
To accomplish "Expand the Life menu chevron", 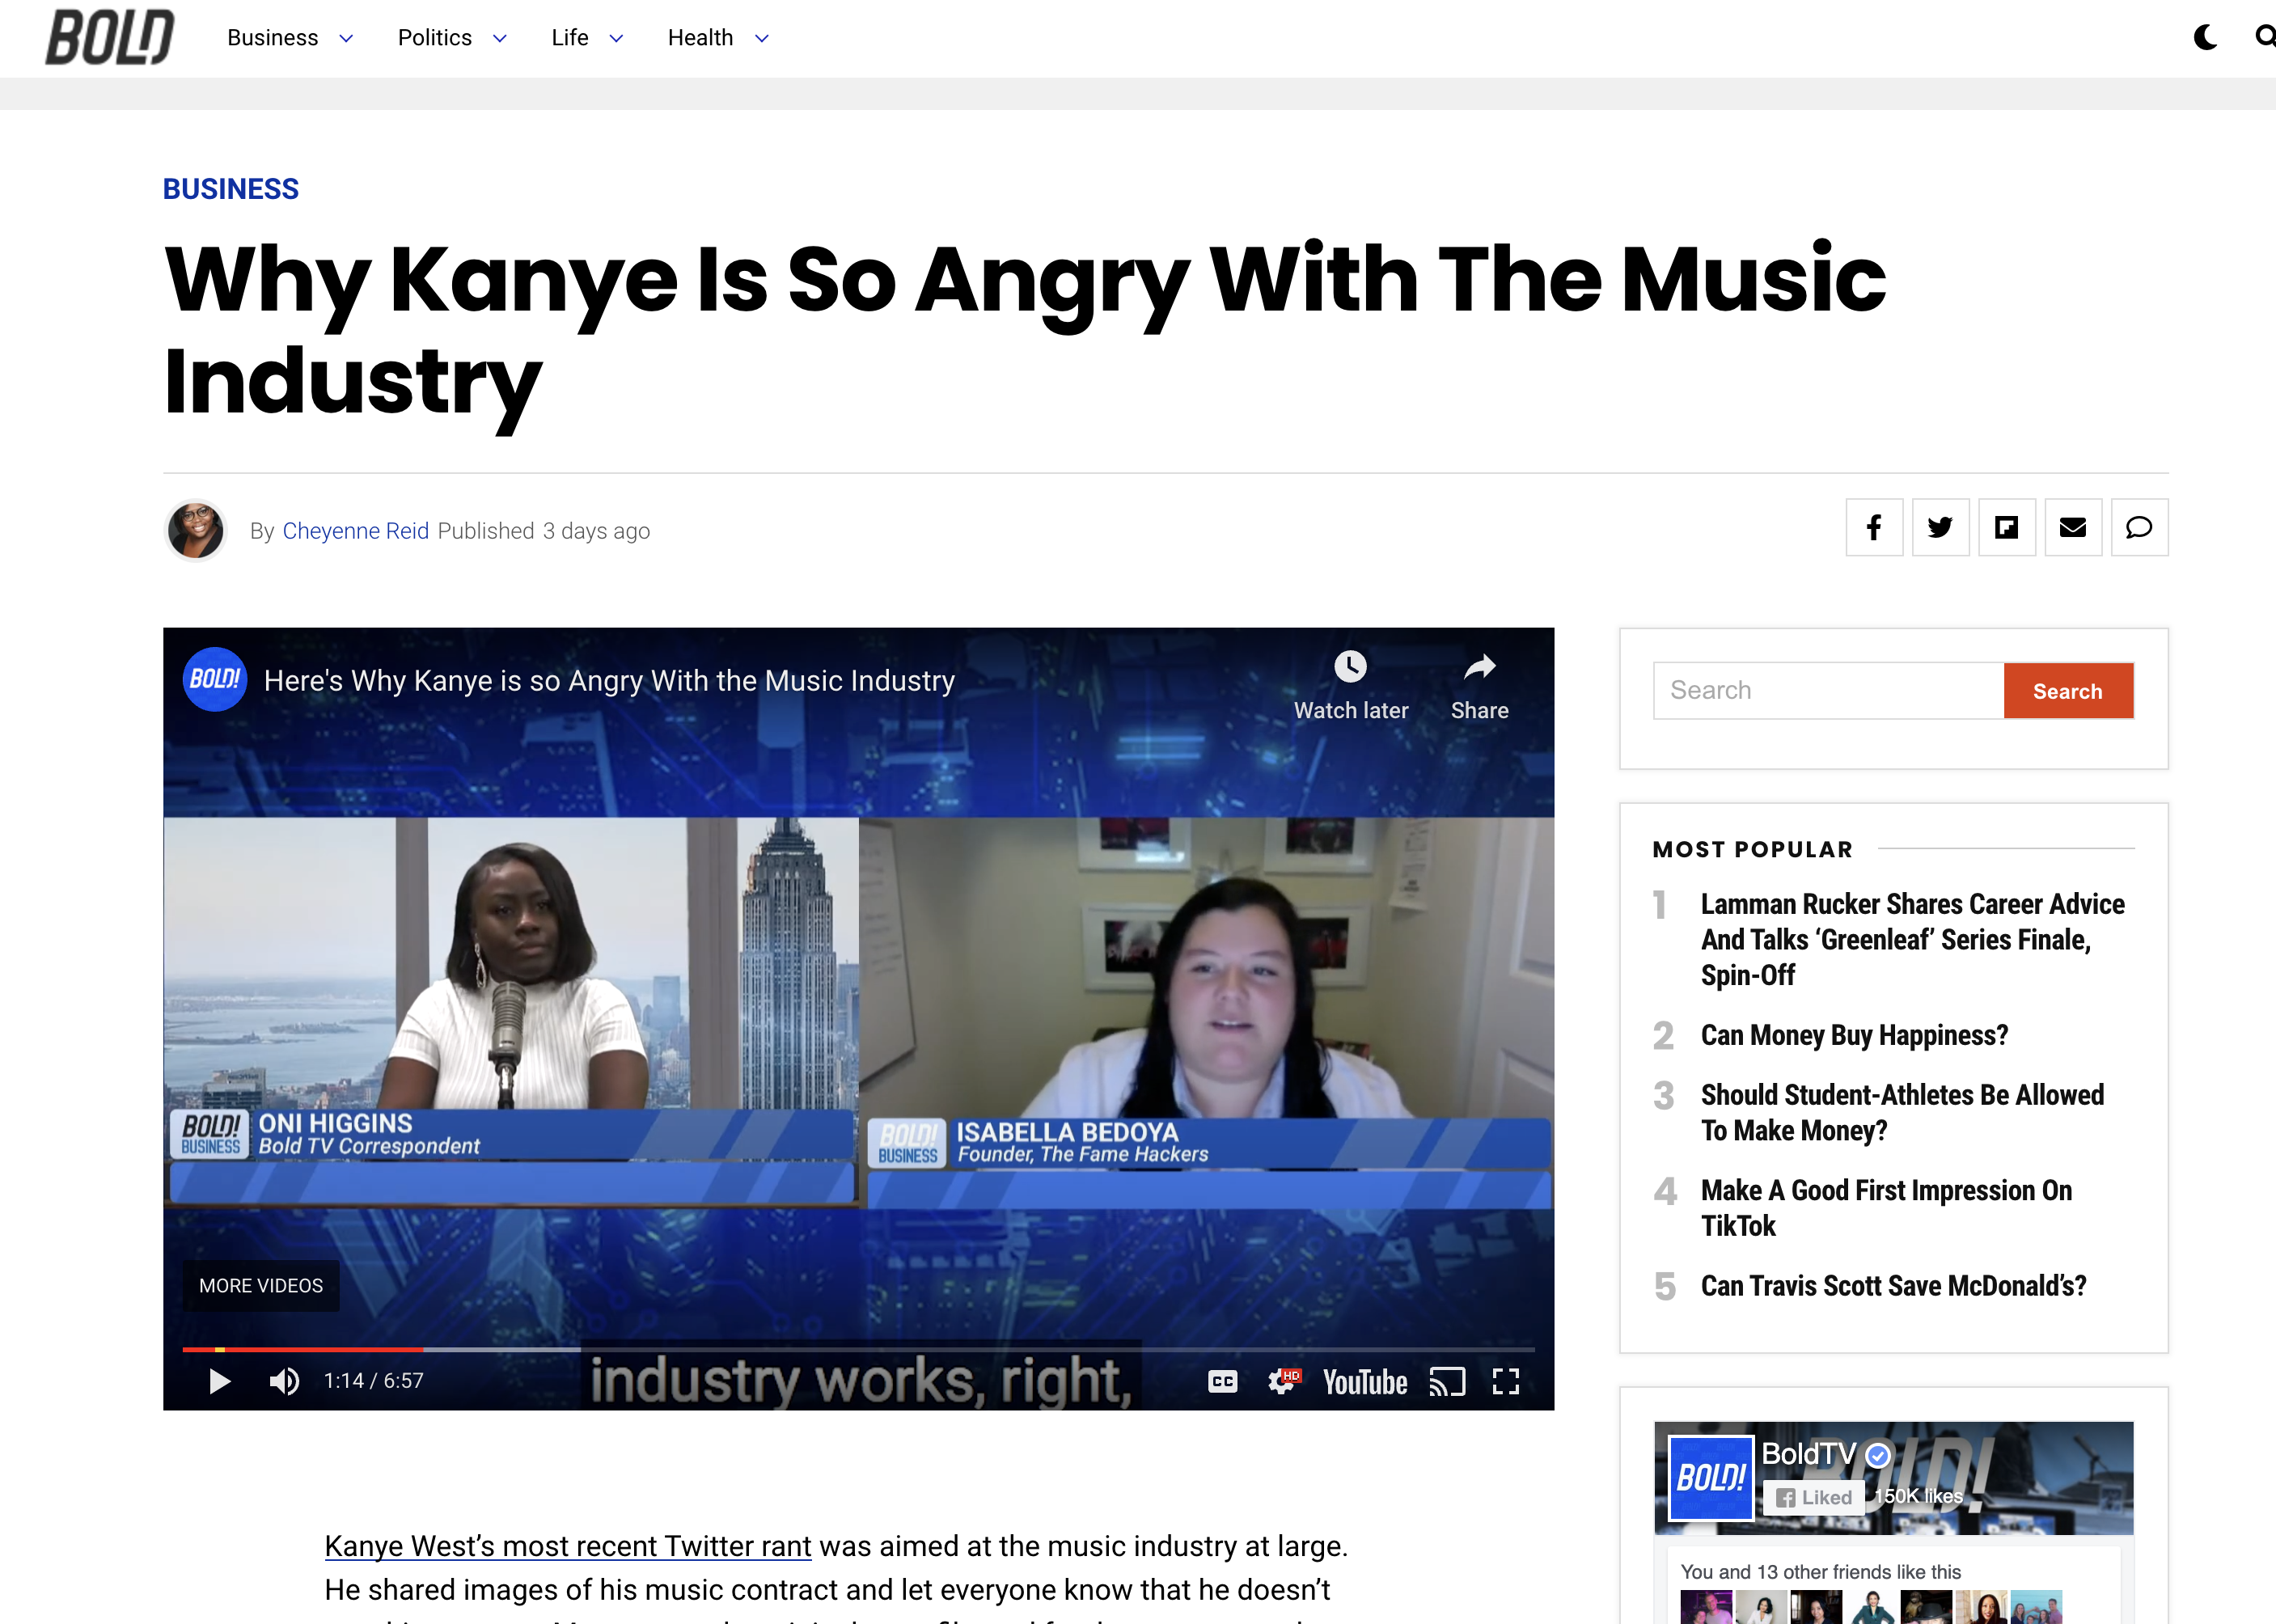I will click(617, 39).
